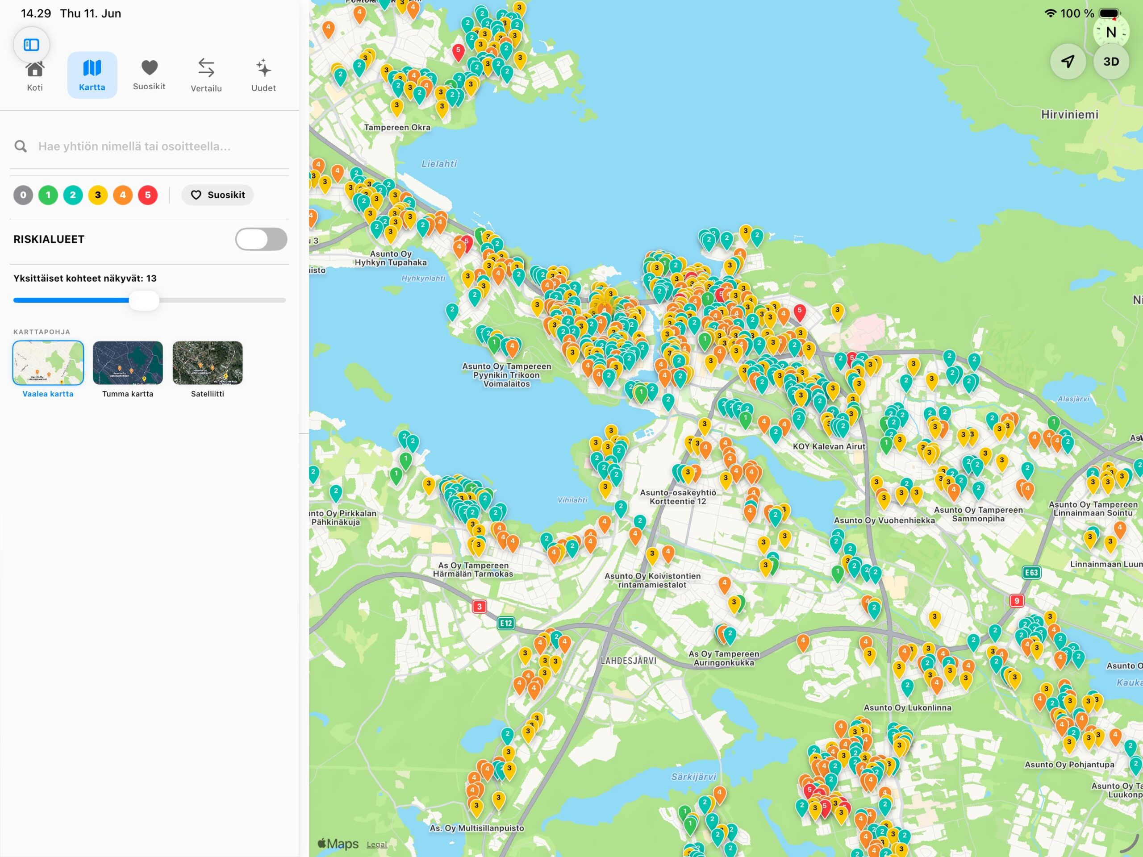1143x857 pixels.
Task: Open the Uudet sparkle tab
Action: pos(263,75)
